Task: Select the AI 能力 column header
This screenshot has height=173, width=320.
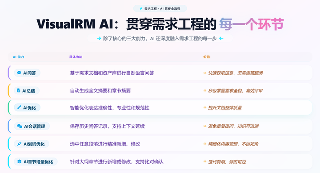Action: pyautogui.click(x=18, y=57)
